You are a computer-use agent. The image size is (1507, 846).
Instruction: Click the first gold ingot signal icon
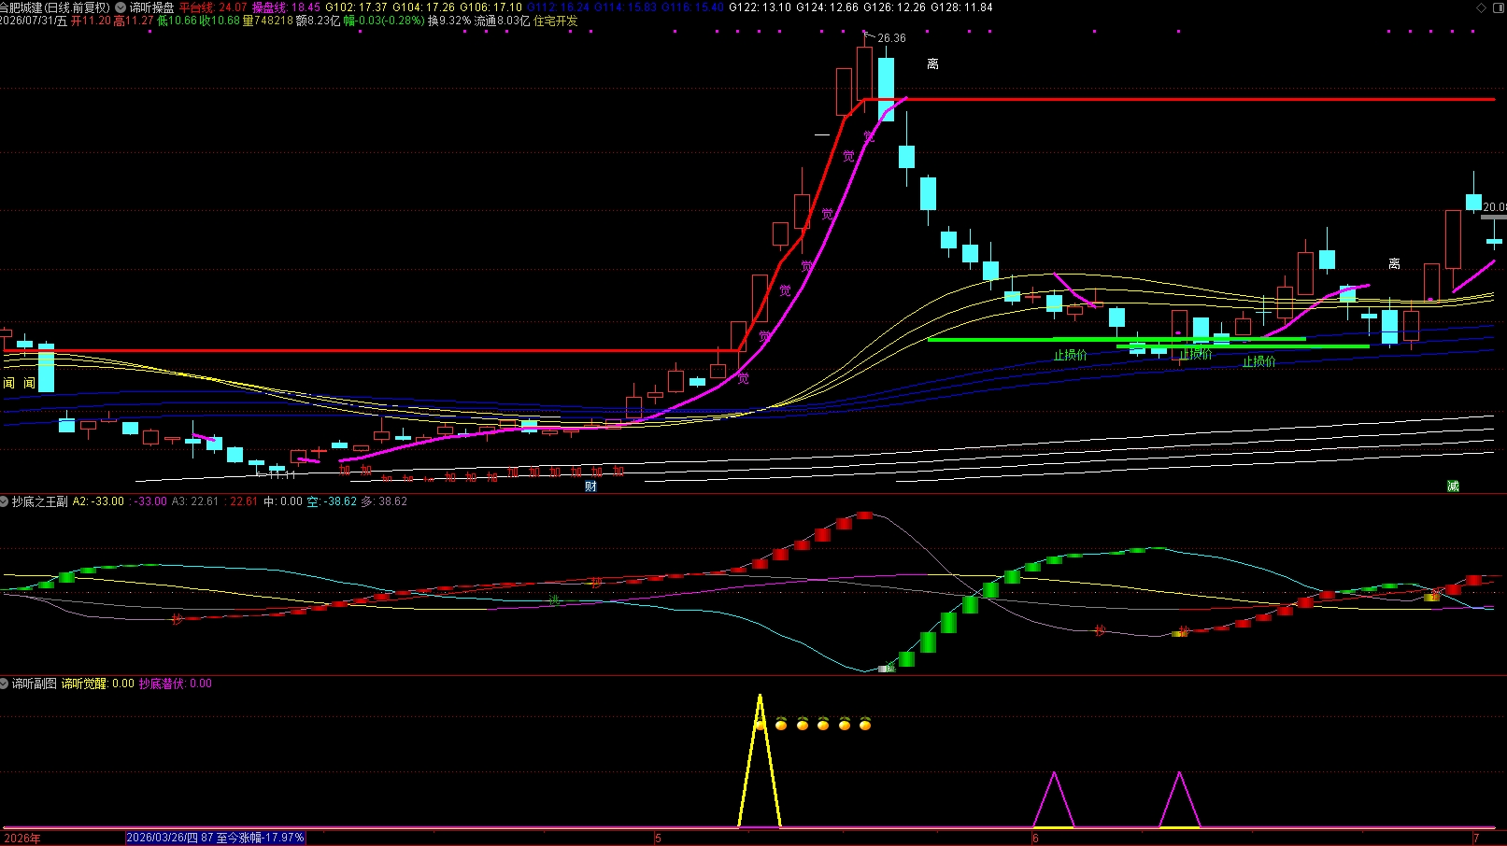point(761,724)
